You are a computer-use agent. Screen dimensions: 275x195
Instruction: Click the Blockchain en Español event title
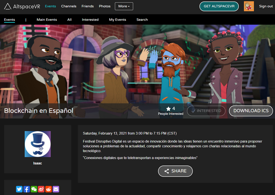(39, 111)
